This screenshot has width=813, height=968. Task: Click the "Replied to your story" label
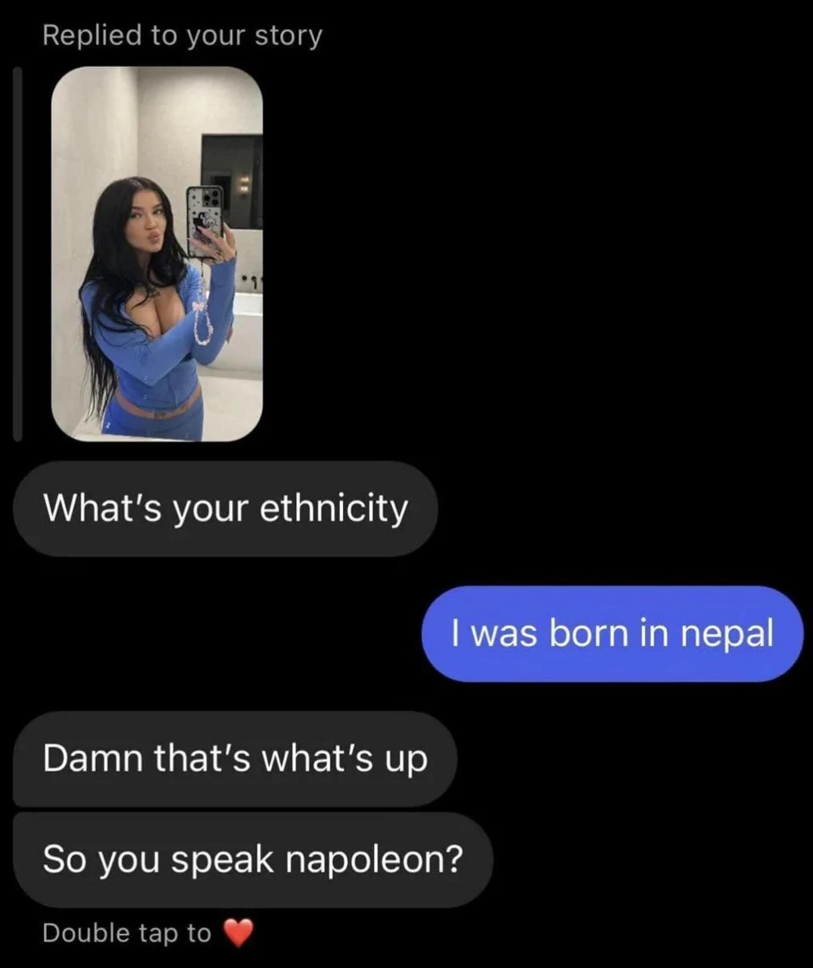(182, 36)
